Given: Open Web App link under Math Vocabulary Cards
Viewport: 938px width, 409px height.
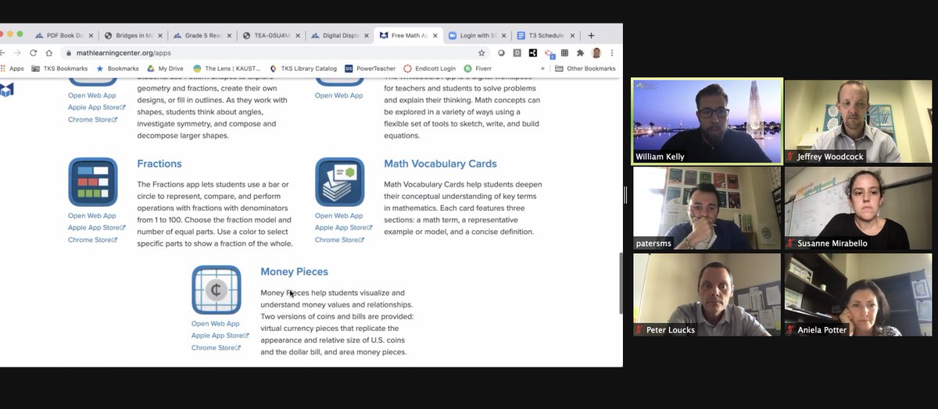Looking at the screenshot, I should click(339, 216).
